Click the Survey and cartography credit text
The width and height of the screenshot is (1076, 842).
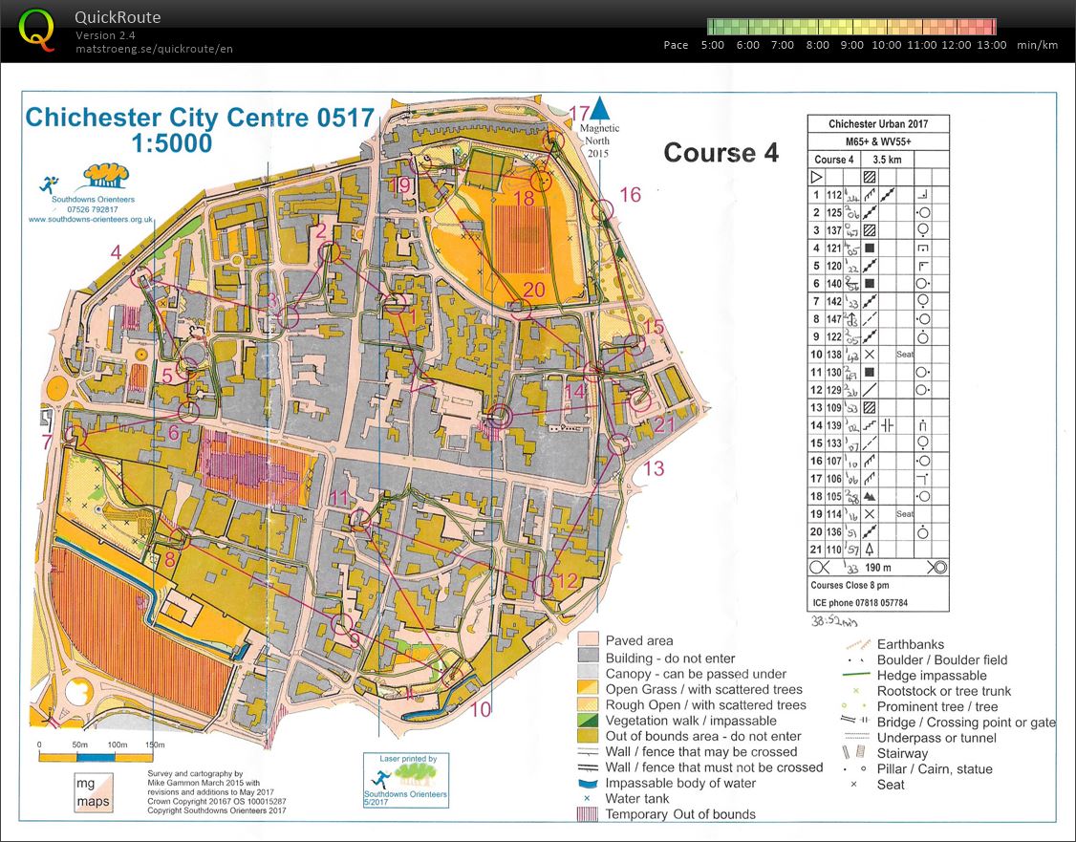click(x=217, y=792)
